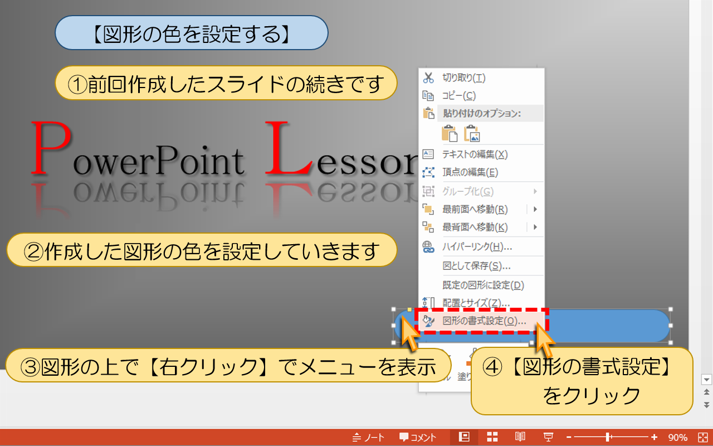Click the first paste option clipboard icon
The image size is (713, 446).
(x=450, y=133)
